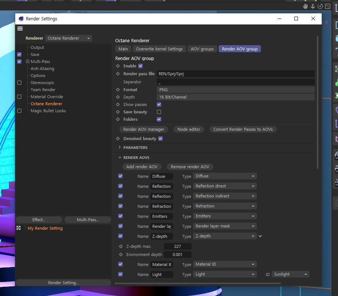
Task: Click the keyframe diamond beside Folders
Action: (118, 119)
